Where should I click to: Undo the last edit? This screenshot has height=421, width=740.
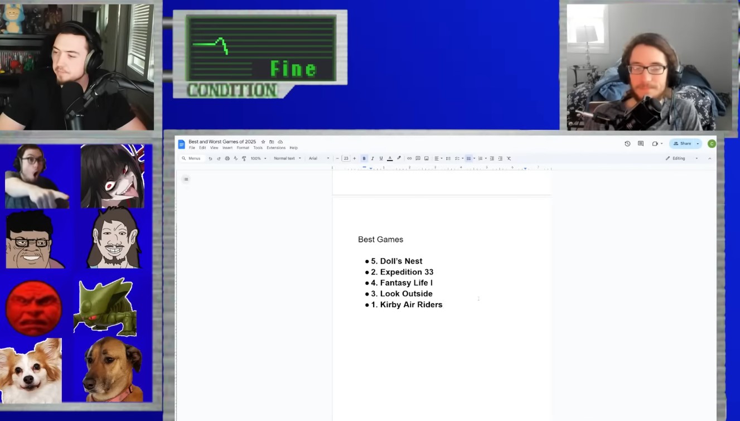pyautogui.click(x=210, y=158)
